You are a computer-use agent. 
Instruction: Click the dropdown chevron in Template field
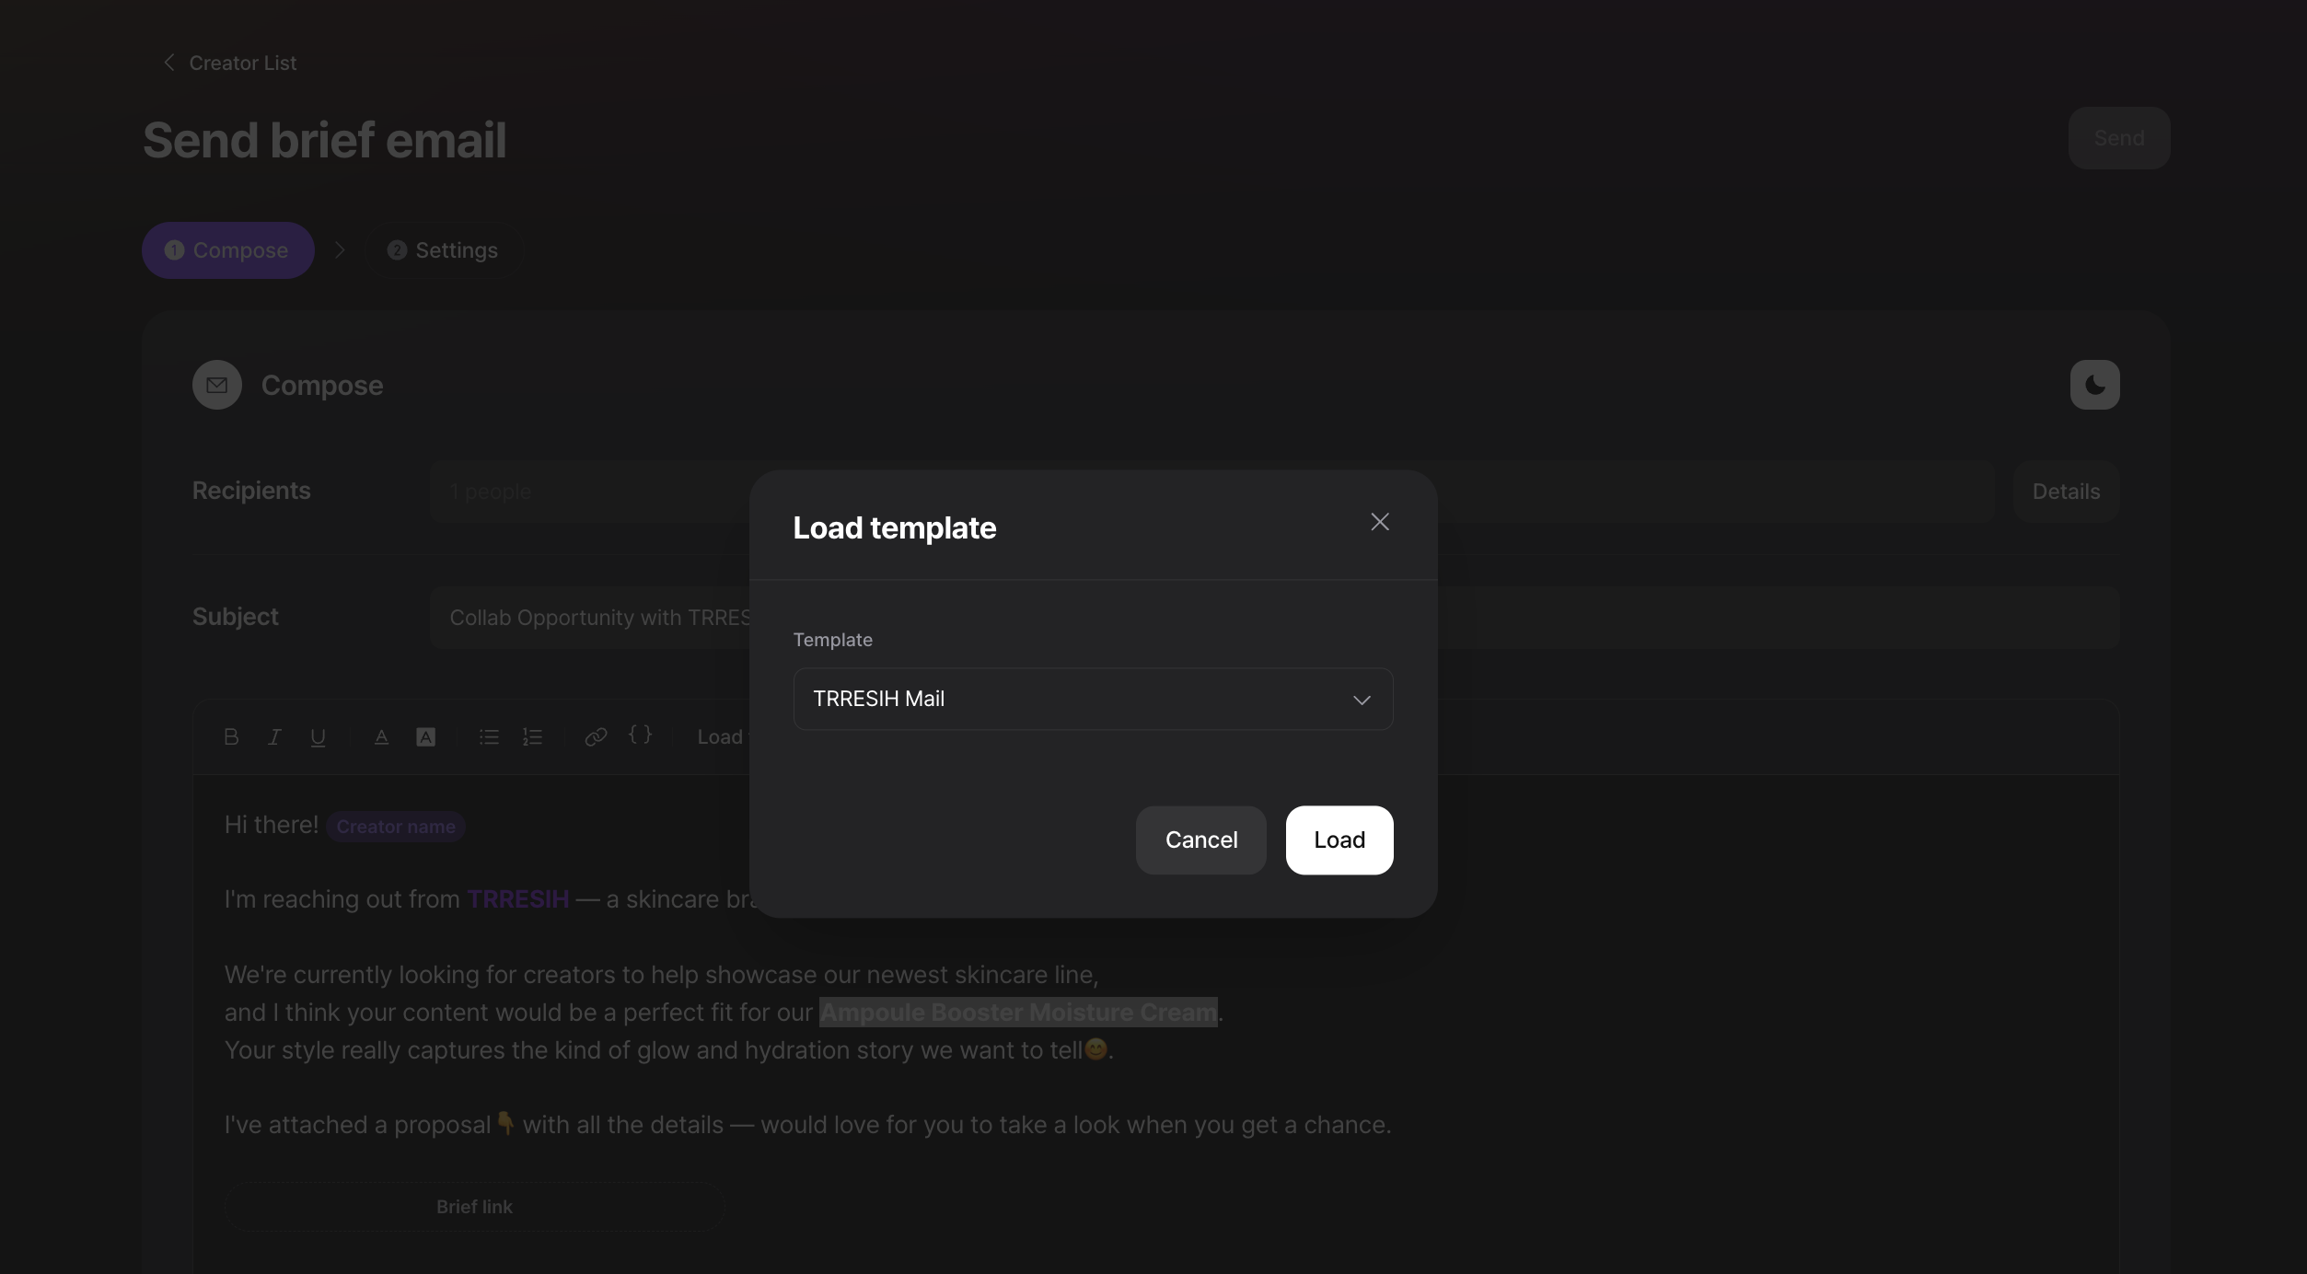coord(1361,700)
